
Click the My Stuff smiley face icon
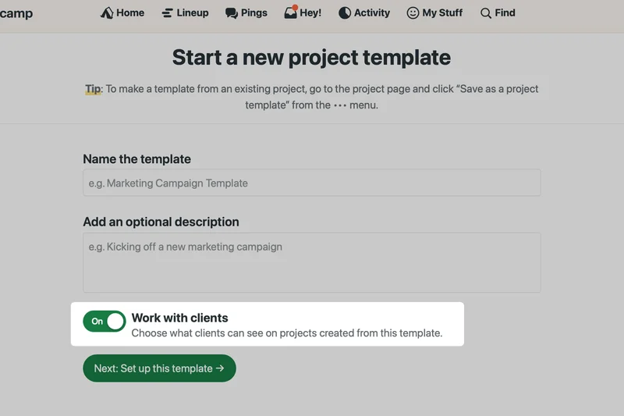pyautogui.click(x=413, y=13)
